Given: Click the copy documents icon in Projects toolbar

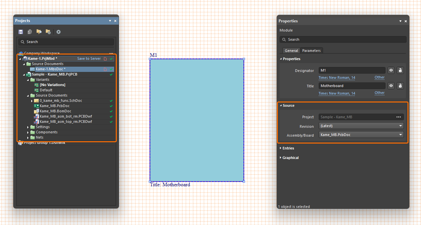Looking at the screenshot, I should pos(30,32).
